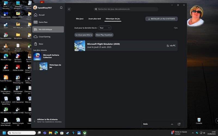
Task: Click the Xbox app taskbar icon
Action: click(x=85, y=133)
